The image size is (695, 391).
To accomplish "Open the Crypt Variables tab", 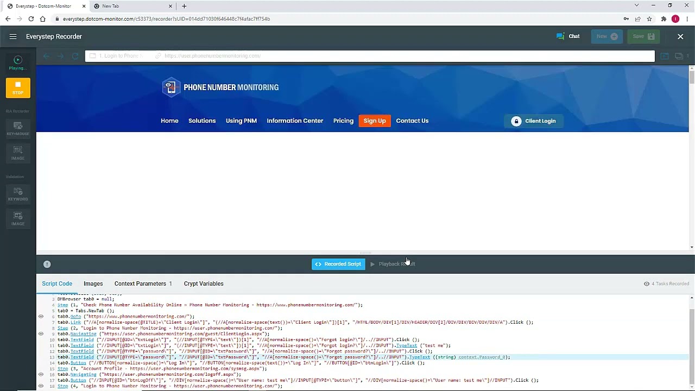I will [204, 283].
